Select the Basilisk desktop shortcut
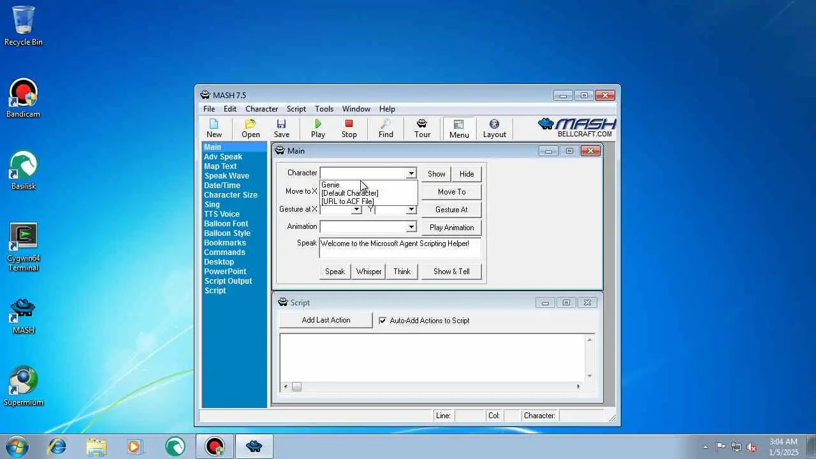The height and width of the screenshot is (459, 816). coord(24,170)
